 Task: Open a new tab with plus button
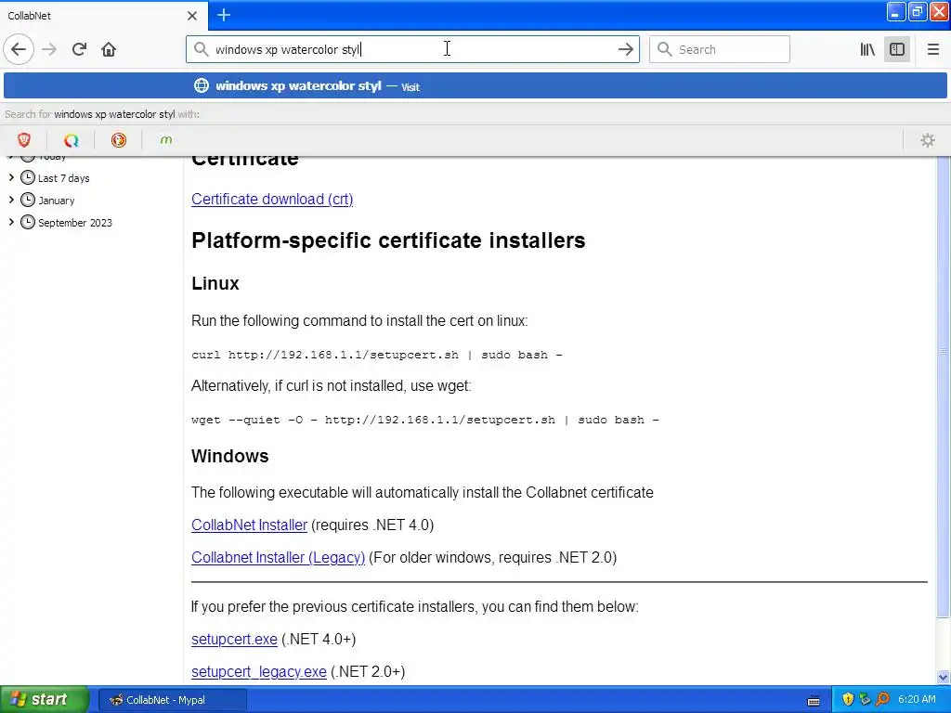(x=224, y=15)
